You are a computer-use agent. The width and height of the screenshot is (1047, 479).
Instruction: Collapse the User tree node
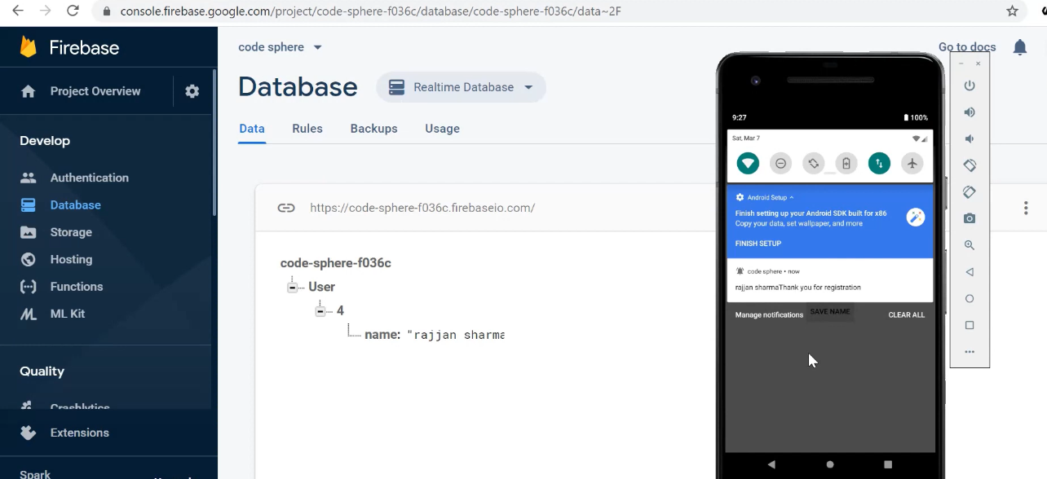click(x=292, y=288)
